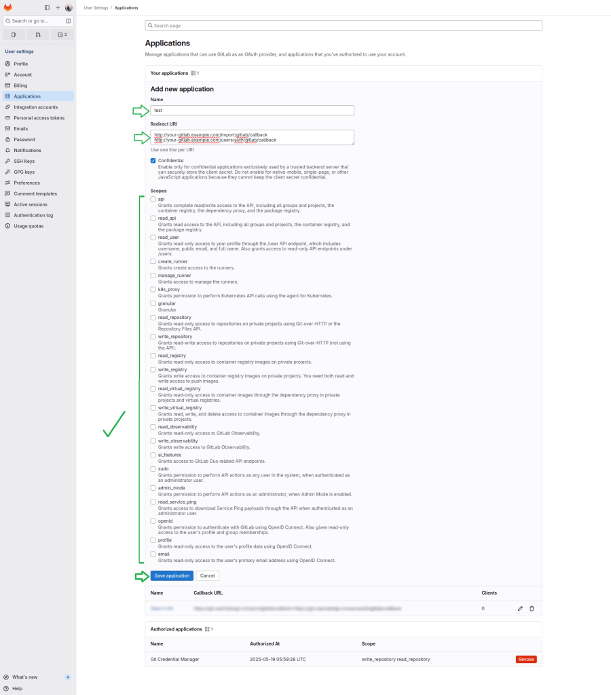The width and height of the screenshot is (611, 695).
Task: Revoke Git Credential Manager authorization
Action: (x=526, y=659)
